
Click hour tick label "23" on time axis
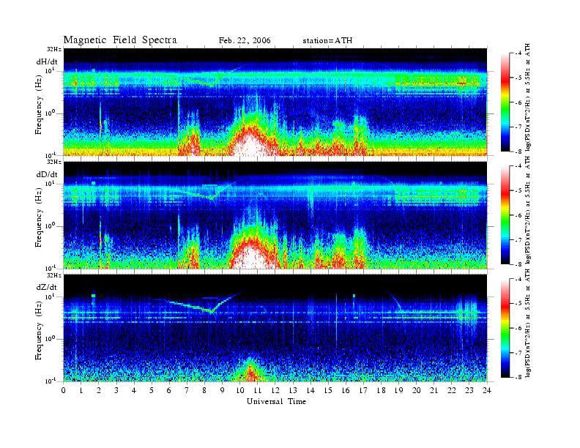[x=469, y=390]
